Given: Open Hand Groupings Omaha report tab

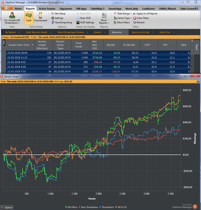Looking at the screenshot, I should coord(71,32).
